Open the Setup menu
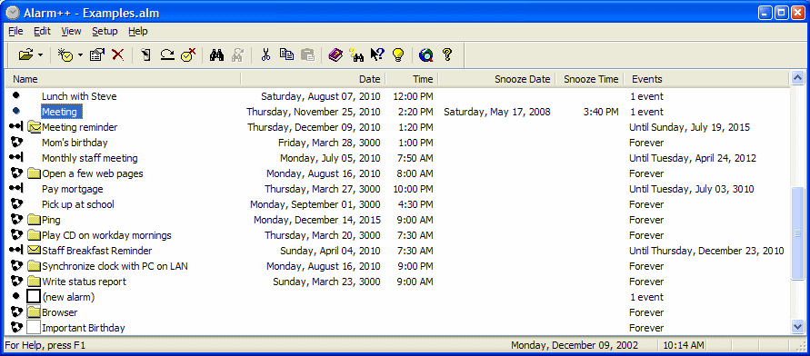Viewport: 810px width, 356px height. [105, 31]
